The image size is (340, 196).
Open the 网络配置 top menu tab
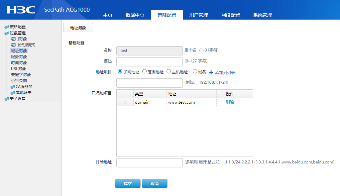[230, 15]
